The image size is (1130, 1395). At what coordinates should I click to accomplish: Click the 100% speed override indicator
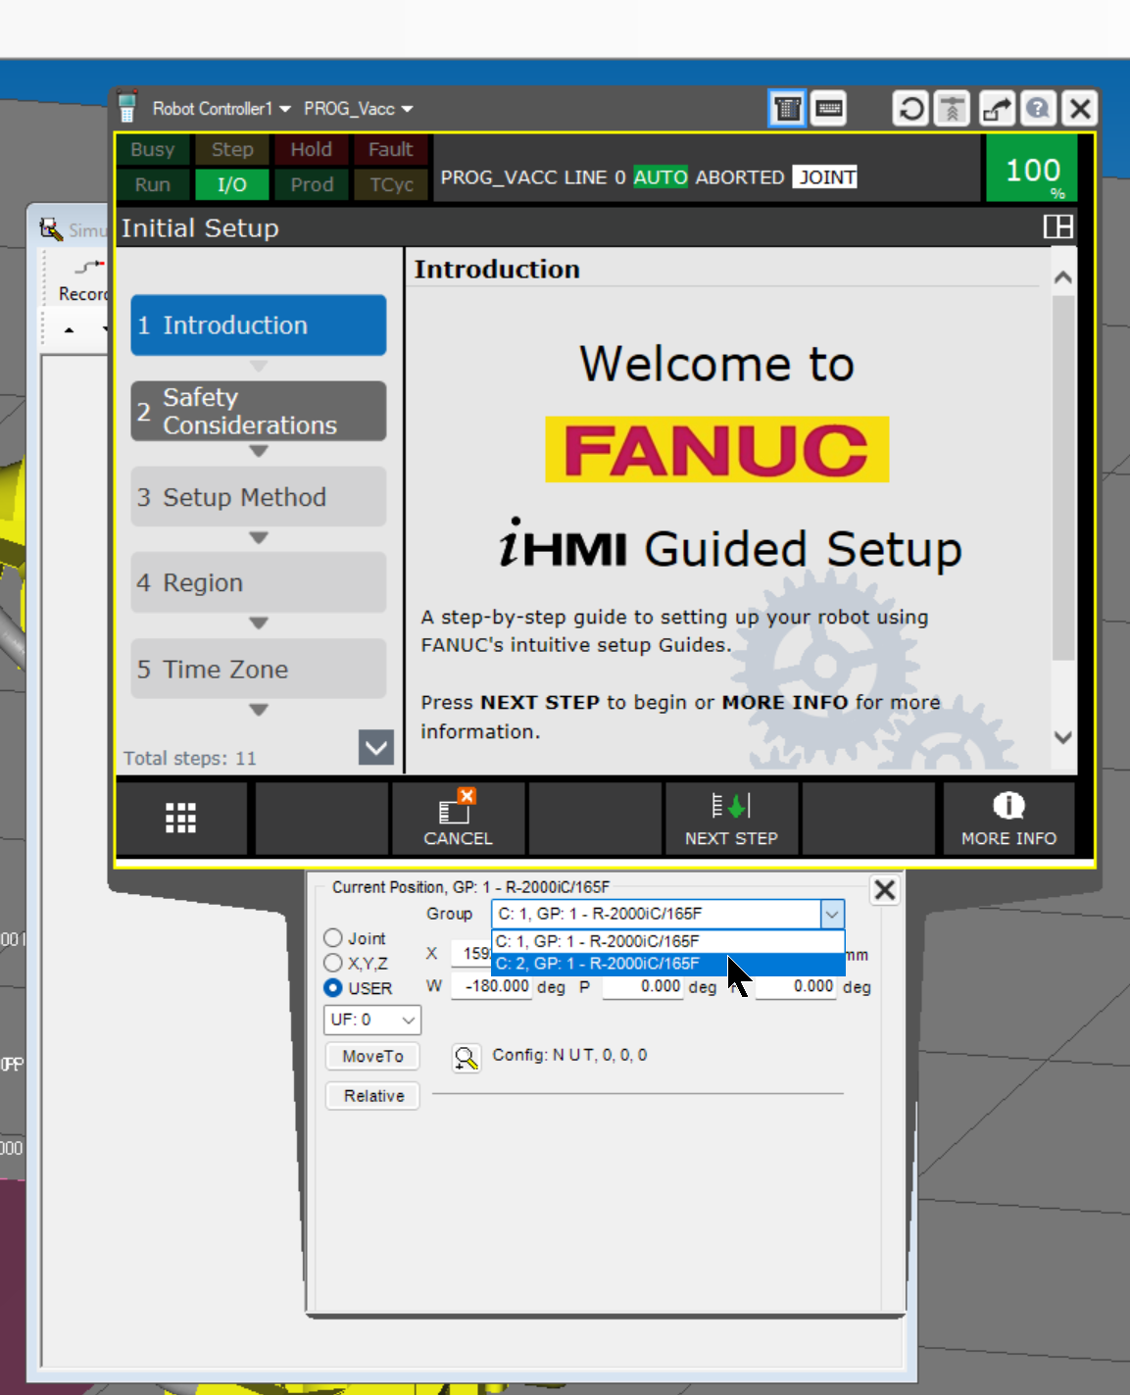(x=1032, y=169)
